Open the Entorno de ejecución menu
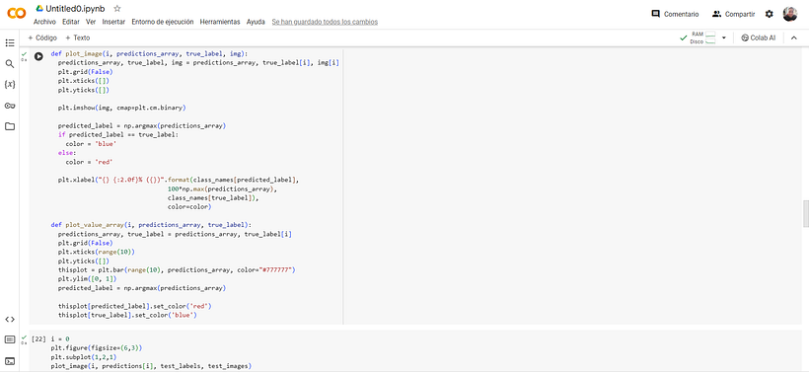This screenshot has width=809, height=374. click(x=163, y=22)
